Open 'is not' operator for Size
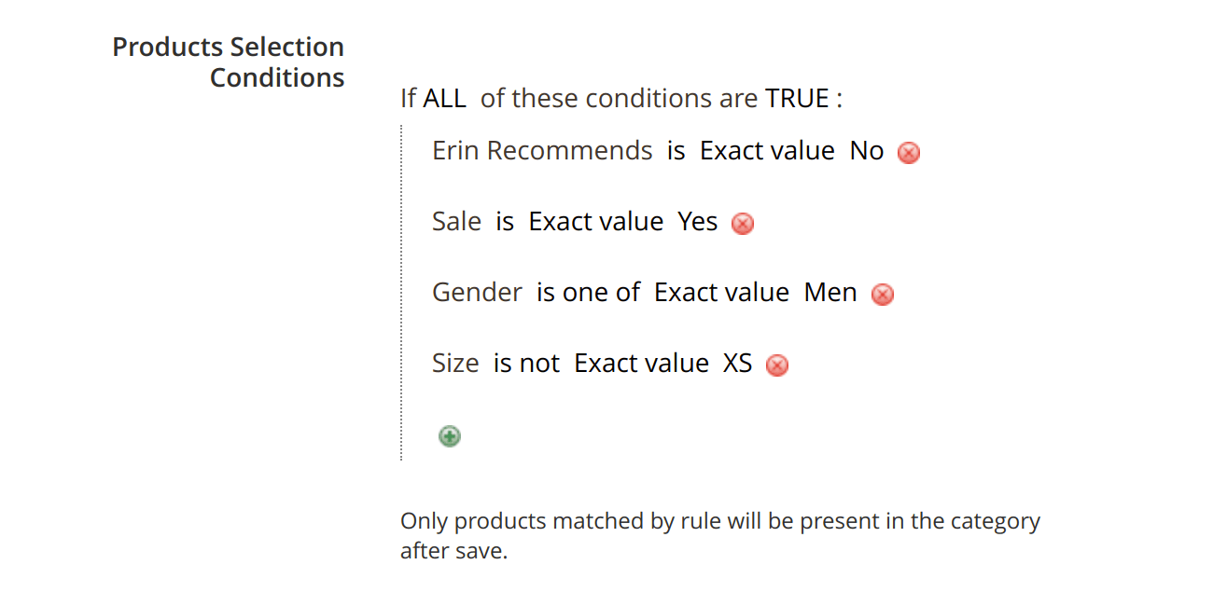1213x606 pixels. pos(526,363)
